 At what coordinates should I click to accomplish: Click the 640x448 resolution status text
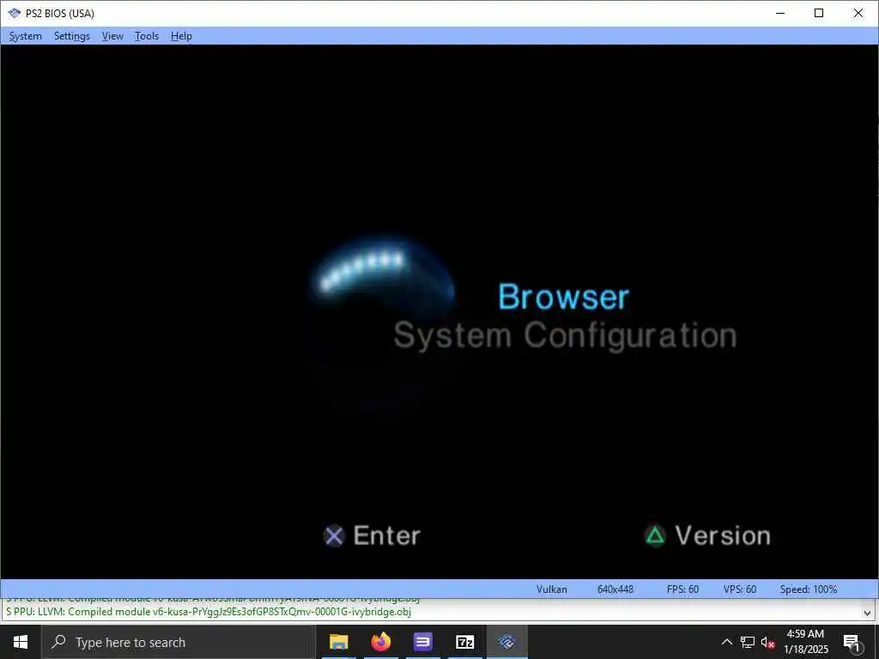615,589
